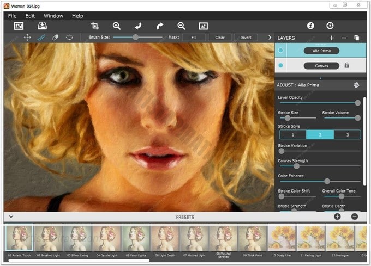Click the fit-to-screen image icon
This screenshot has height=266, width=371.
tap(204, 26)
